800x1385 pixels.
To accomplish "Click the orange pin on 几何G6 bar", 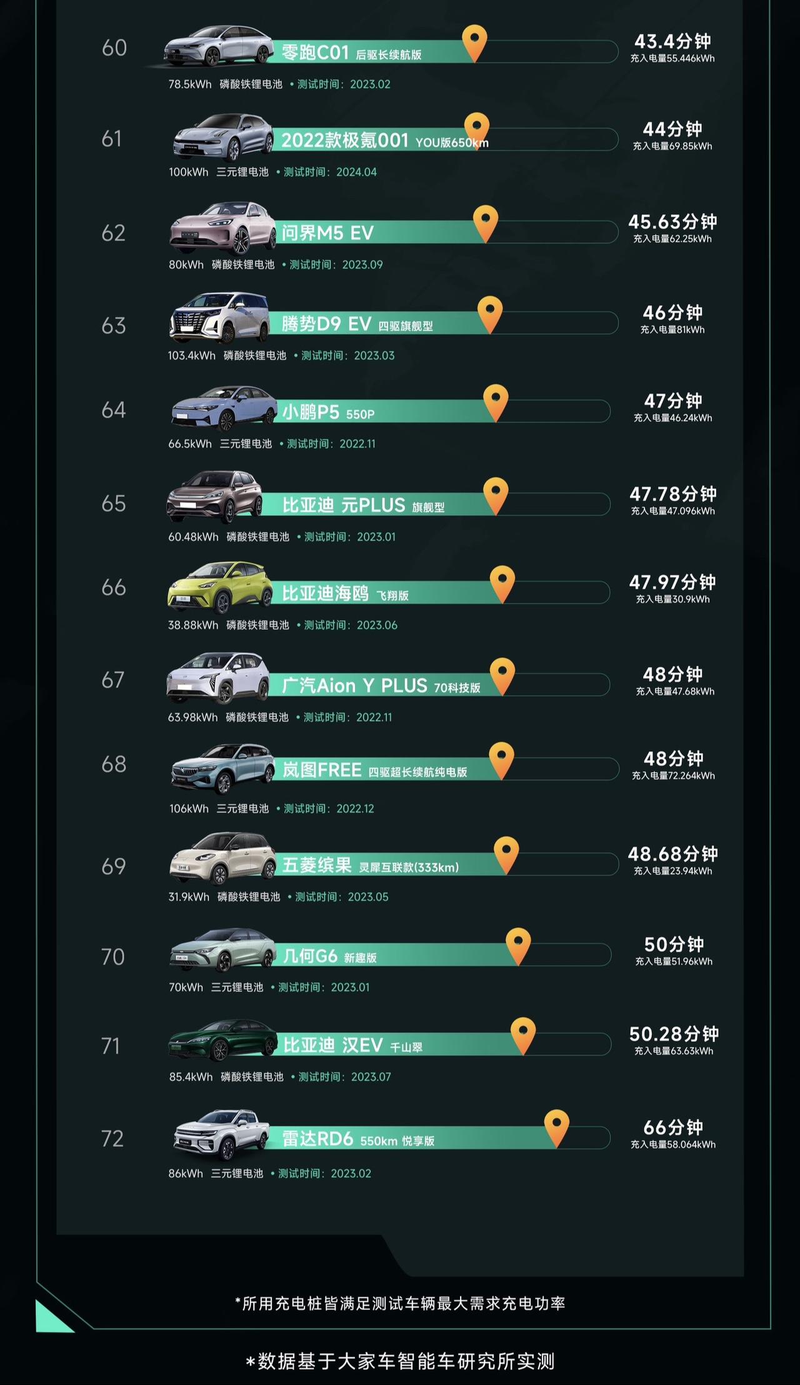I will pos(518,946).
